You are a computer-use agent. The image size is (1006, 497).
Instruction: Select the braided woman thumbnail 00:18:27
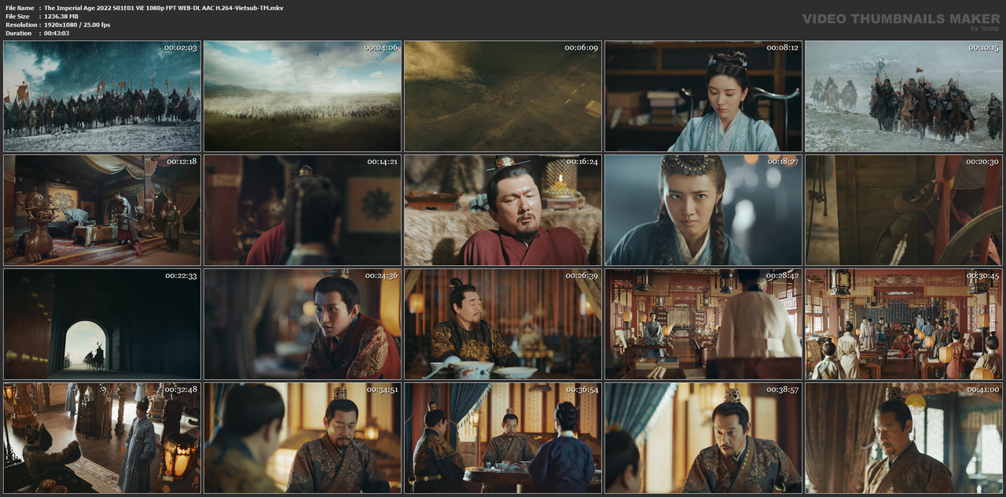pos(703,210)
